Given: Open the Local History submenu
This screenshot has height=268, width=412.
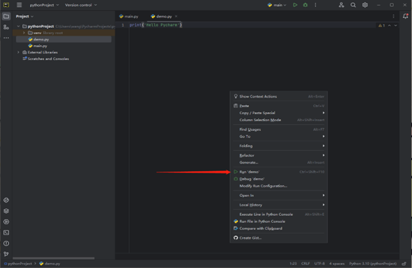Looking at the screenshot, I should pyautogui.click(x=279, y=205).
